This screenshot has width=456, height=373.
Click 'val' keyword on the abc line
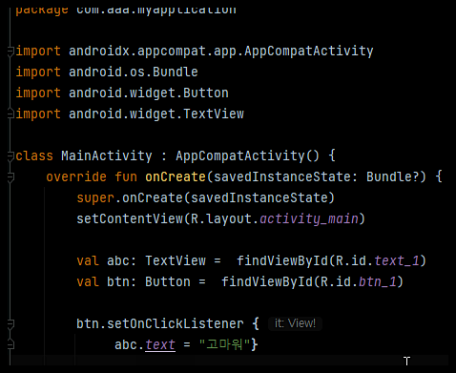coord(88,260)
